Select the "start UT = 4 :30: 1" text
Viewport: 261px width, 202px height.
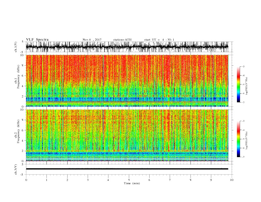click(159, 40)
